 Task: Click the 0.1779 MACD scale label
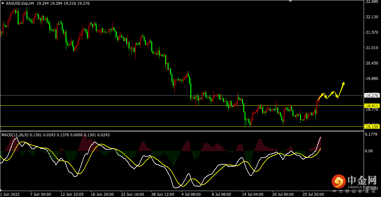[x=372, y=135]
